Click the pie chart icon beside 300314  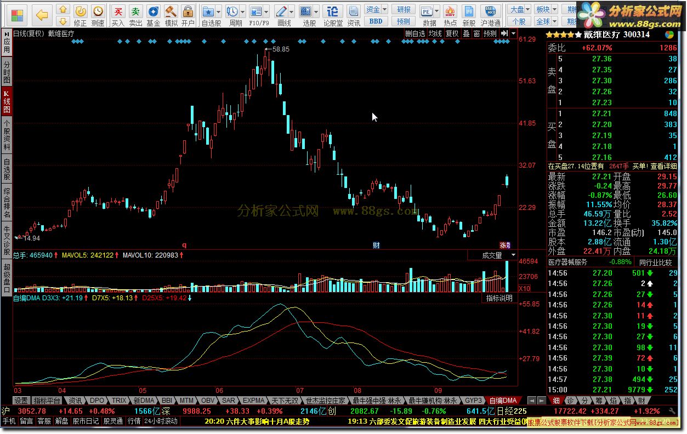(x=669, y=35)
